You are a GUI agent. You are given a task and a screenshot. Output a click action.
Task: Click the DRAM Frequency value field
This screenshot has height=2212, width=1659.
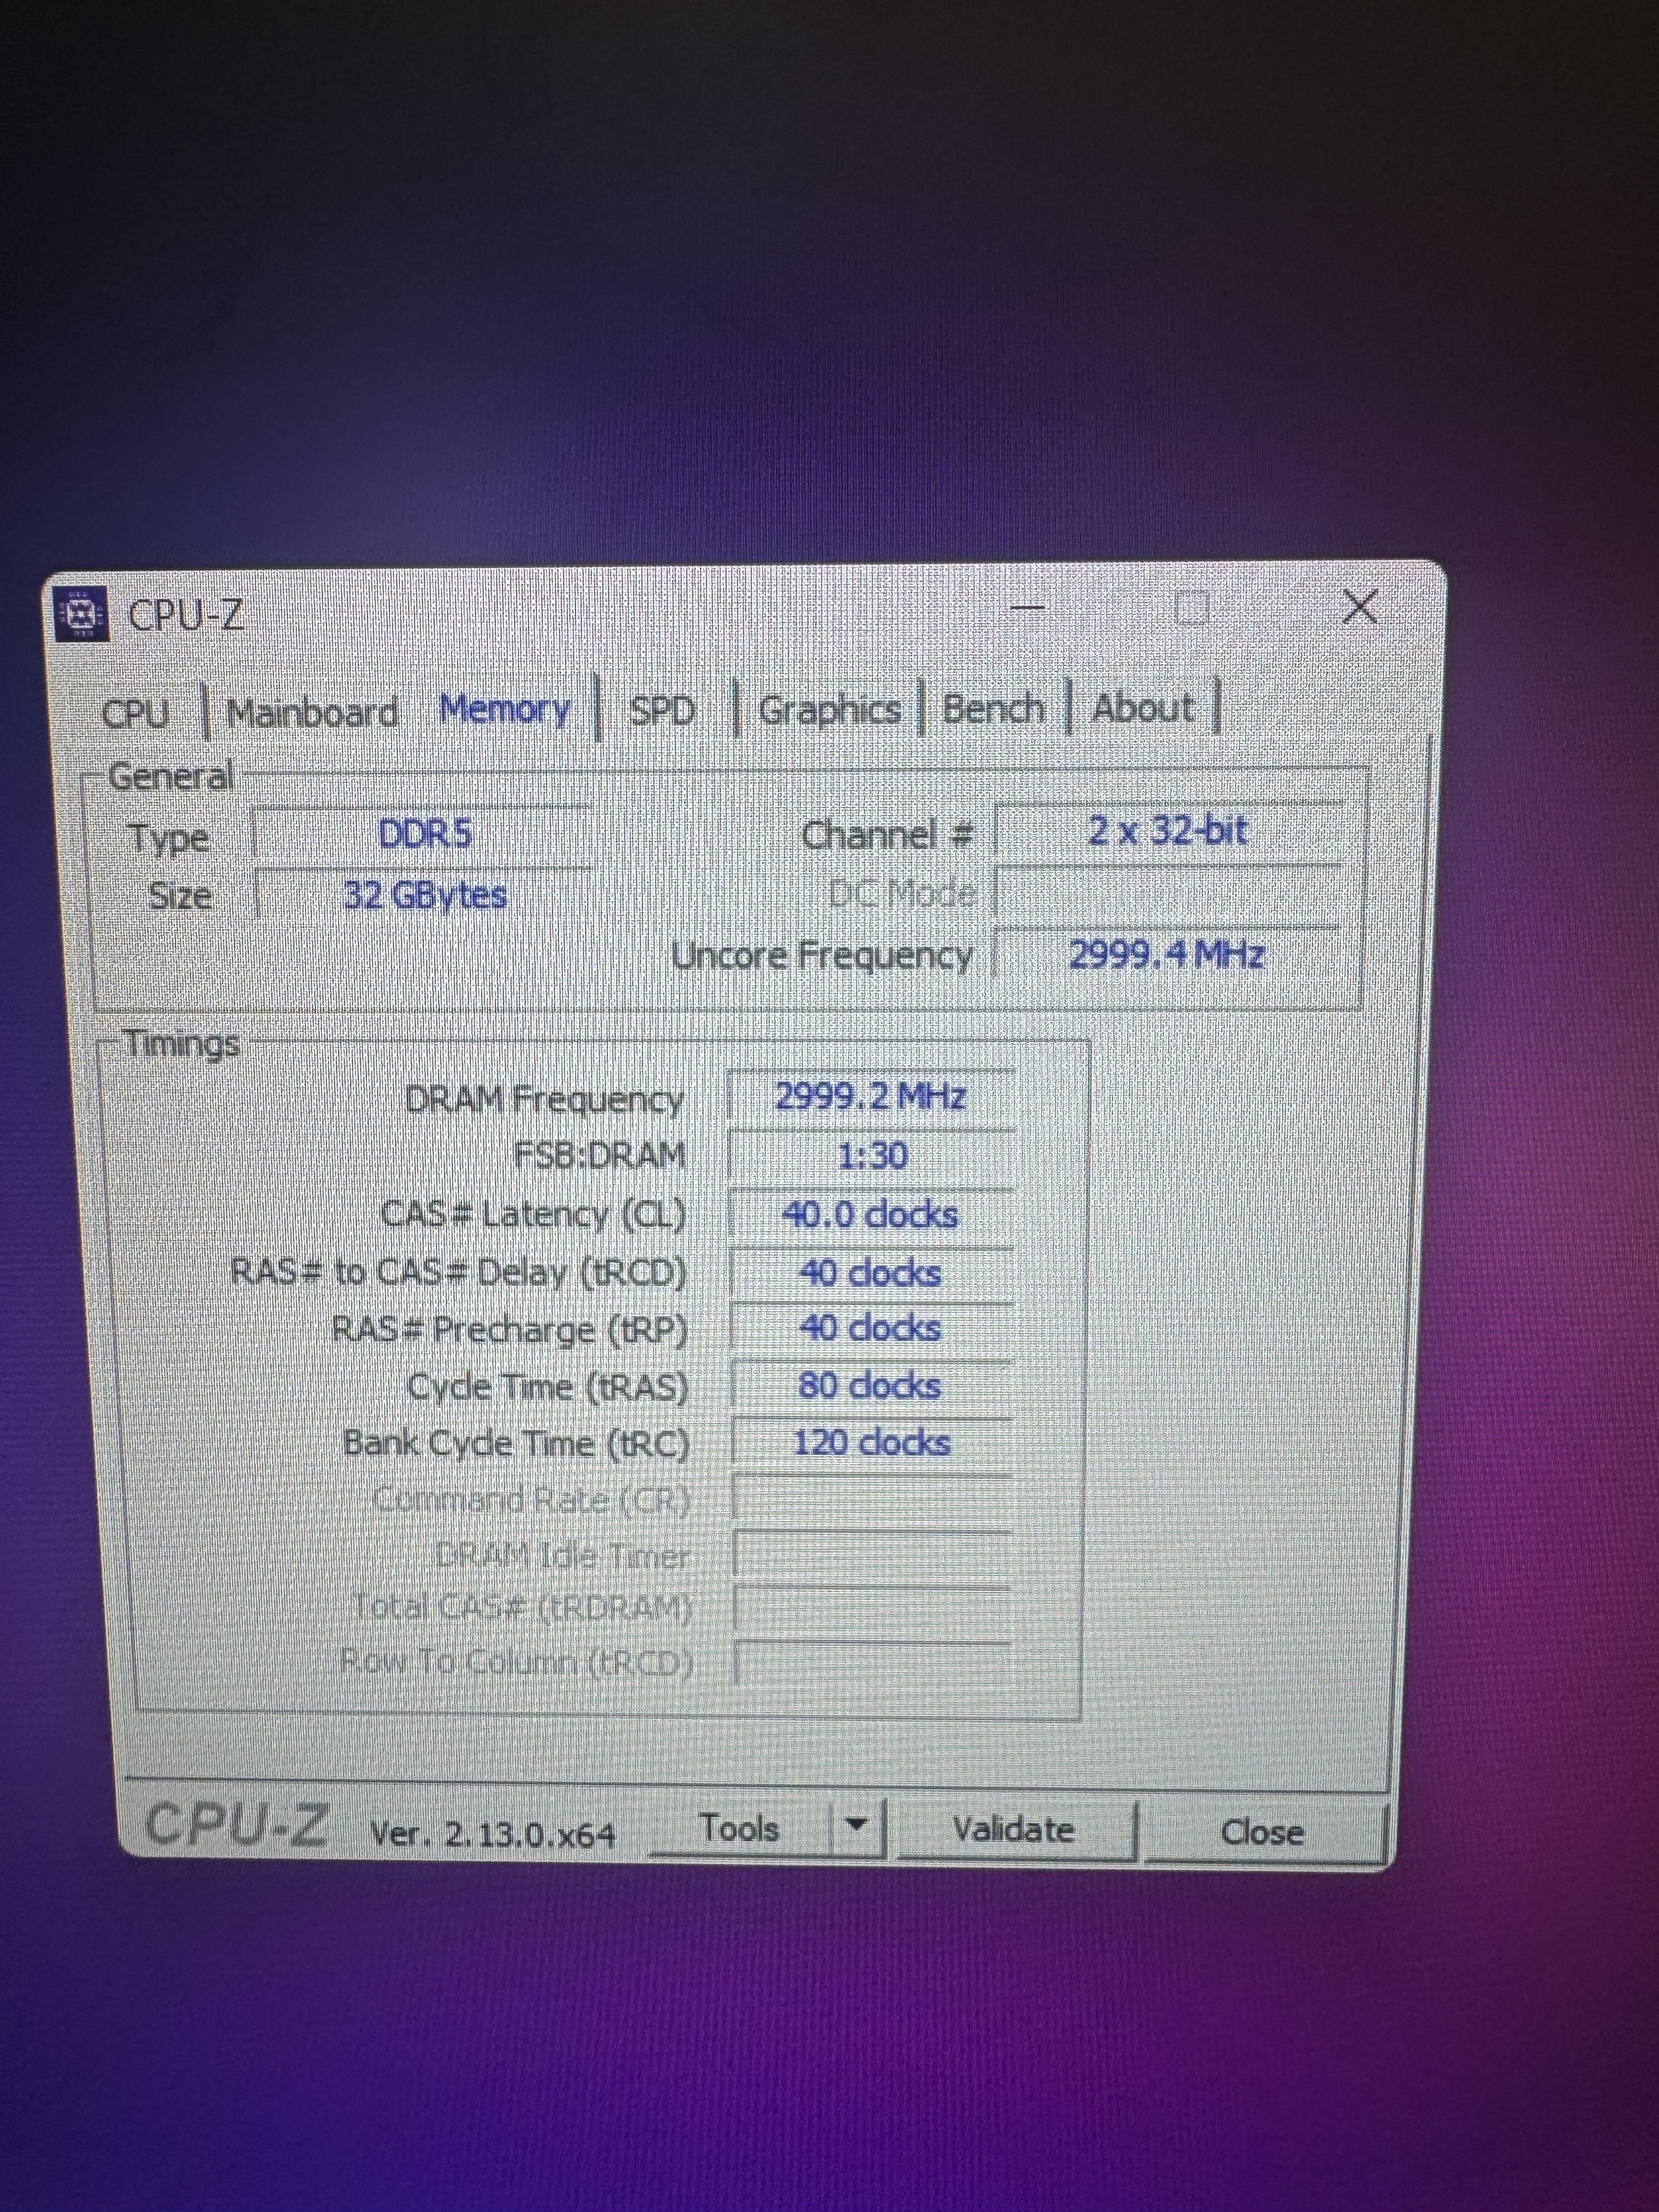pos(870,1097)
